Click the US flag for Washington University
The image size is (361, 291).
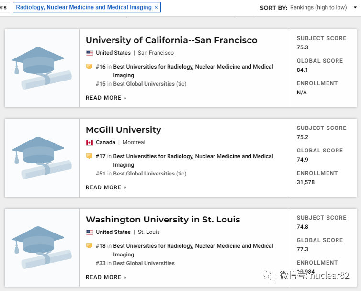point(90,233)
